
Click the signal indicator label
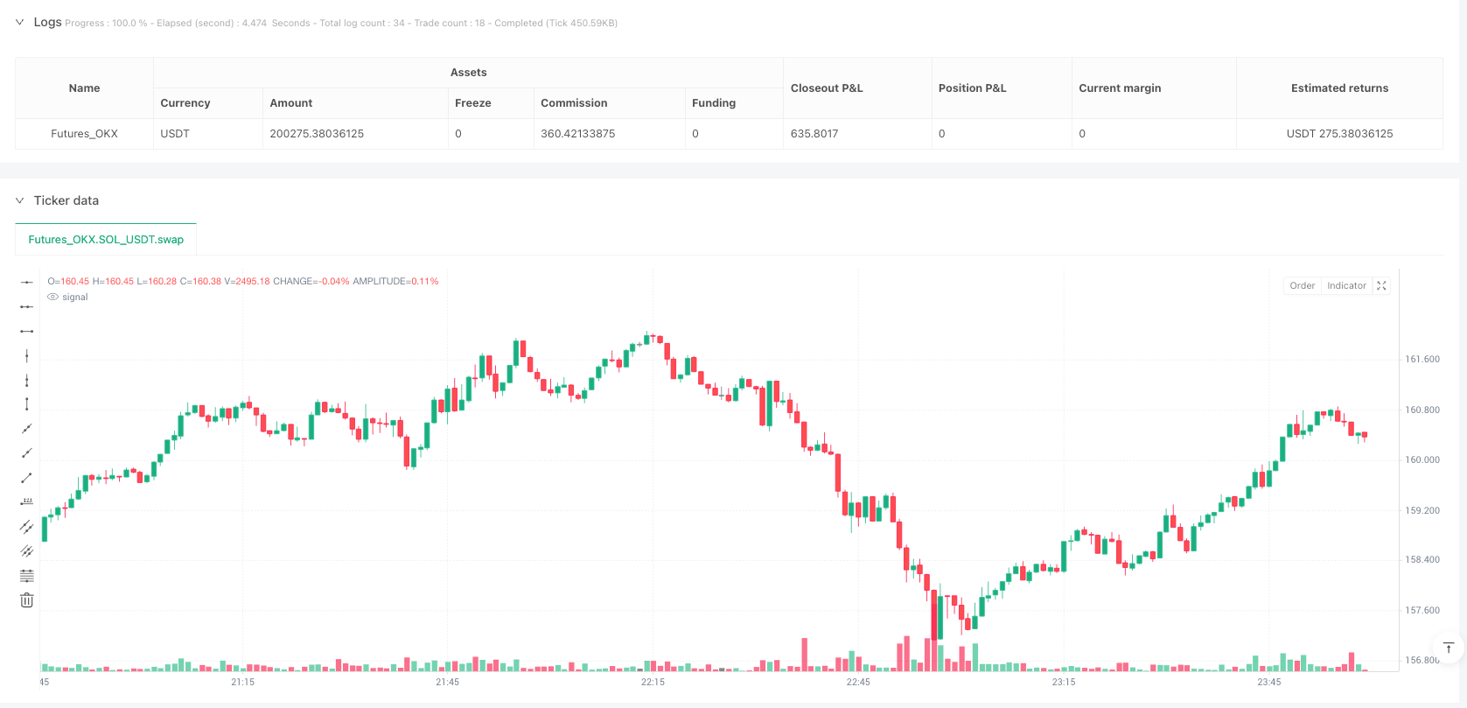(75, 298)
